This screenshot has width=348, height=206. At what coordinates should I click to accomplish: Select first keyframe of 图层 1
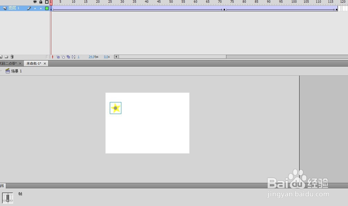(51, 9)
